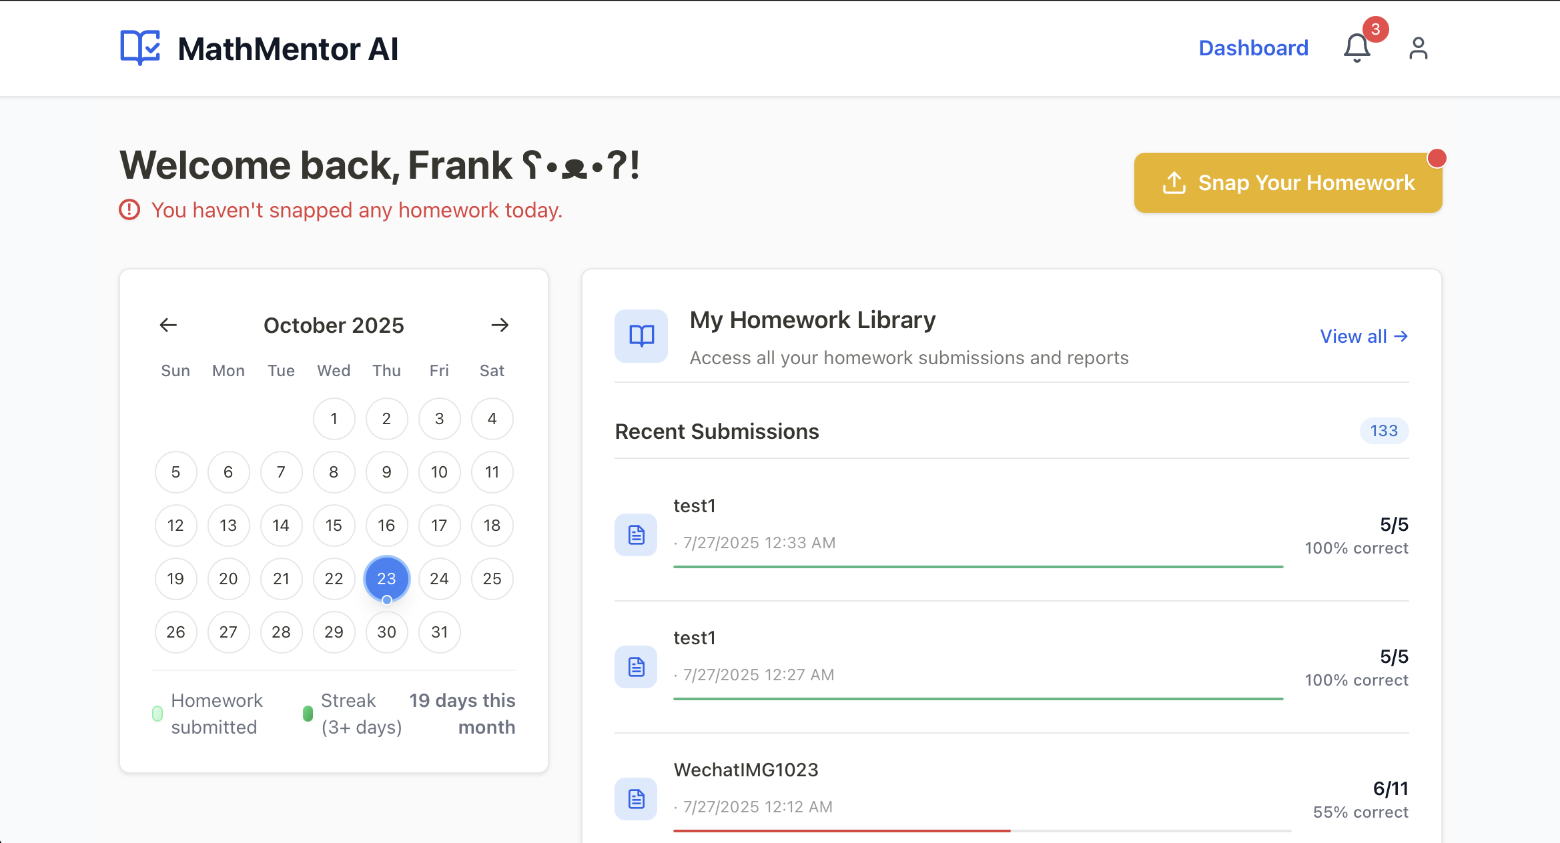Open the Dashboard menu item

1253,47
